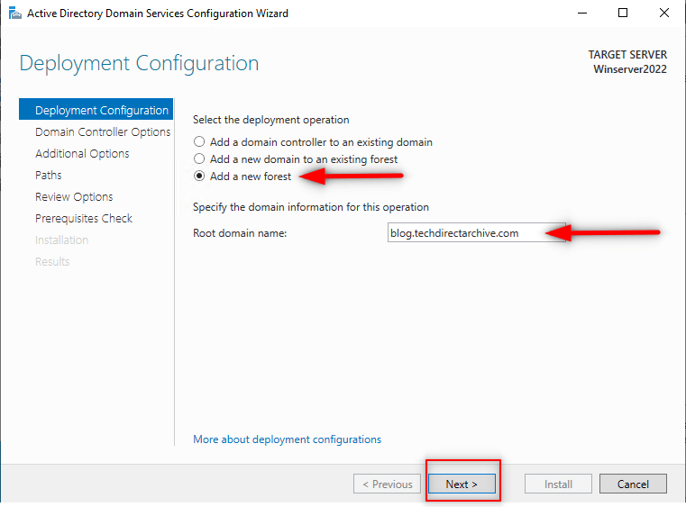Open 'More about deployment configurations' link
The width and height of the screenshot is (686, 507).
pos(287,439)
